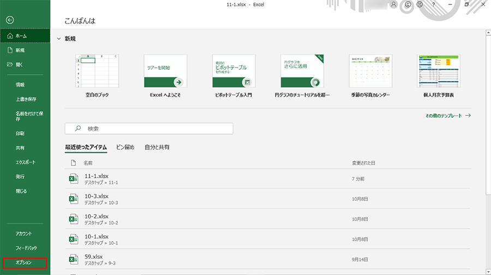
Task: Click the new document icon beside 新規
Action: pos(10,50)
